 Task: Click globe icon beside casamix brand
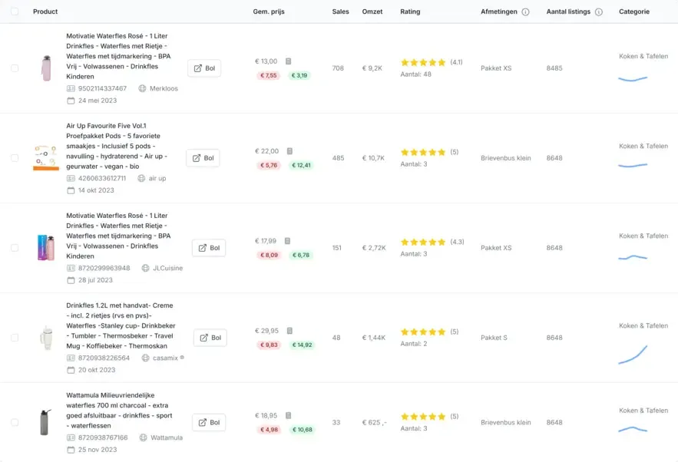[146, 358]
